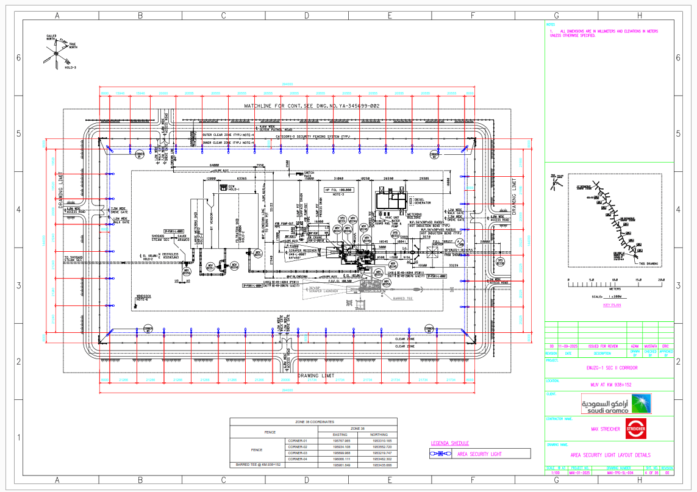Click grid row number 4 on left border
Viewport: 697px width, 492px height.
(x=19, y=209)
